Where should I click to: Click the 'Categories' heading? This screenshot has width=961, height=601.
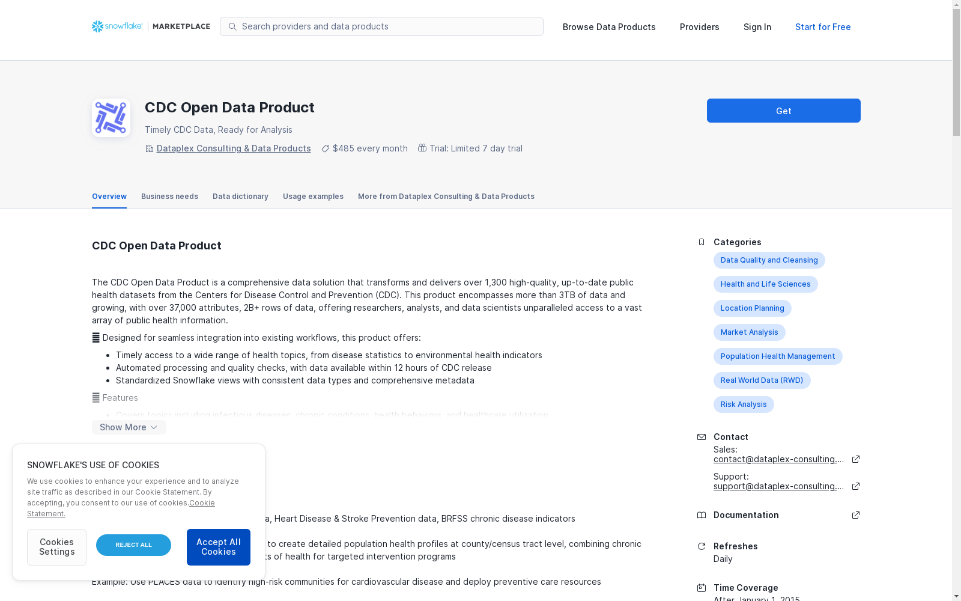point(738,242)
